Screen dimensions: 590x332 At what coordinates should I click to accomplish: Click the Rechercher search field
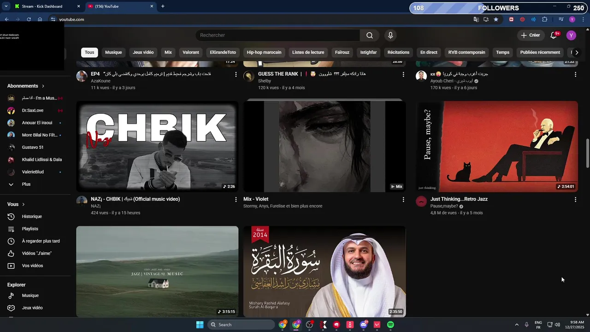tap(277, 36)
